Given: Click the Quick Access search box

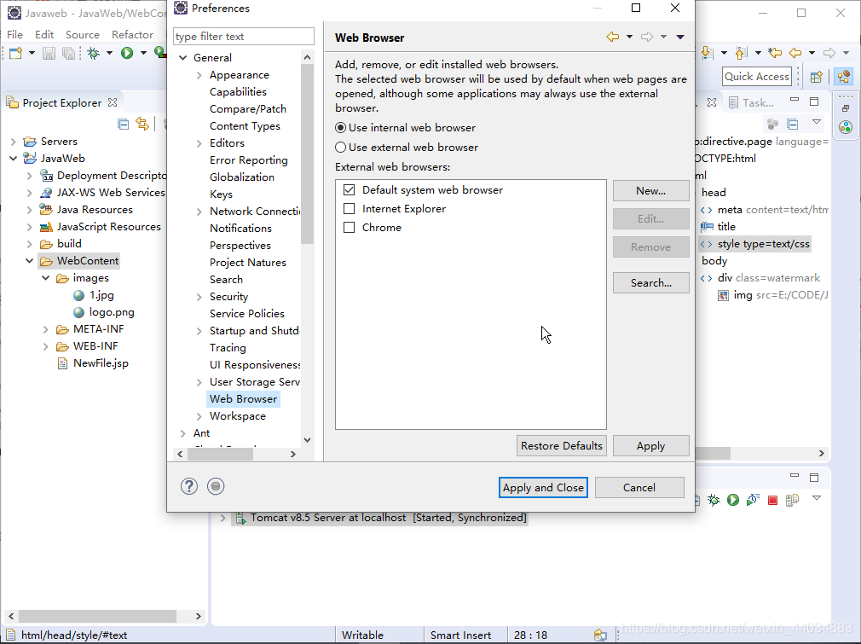Looking at the screenshot, I should (x=757, y=77).
